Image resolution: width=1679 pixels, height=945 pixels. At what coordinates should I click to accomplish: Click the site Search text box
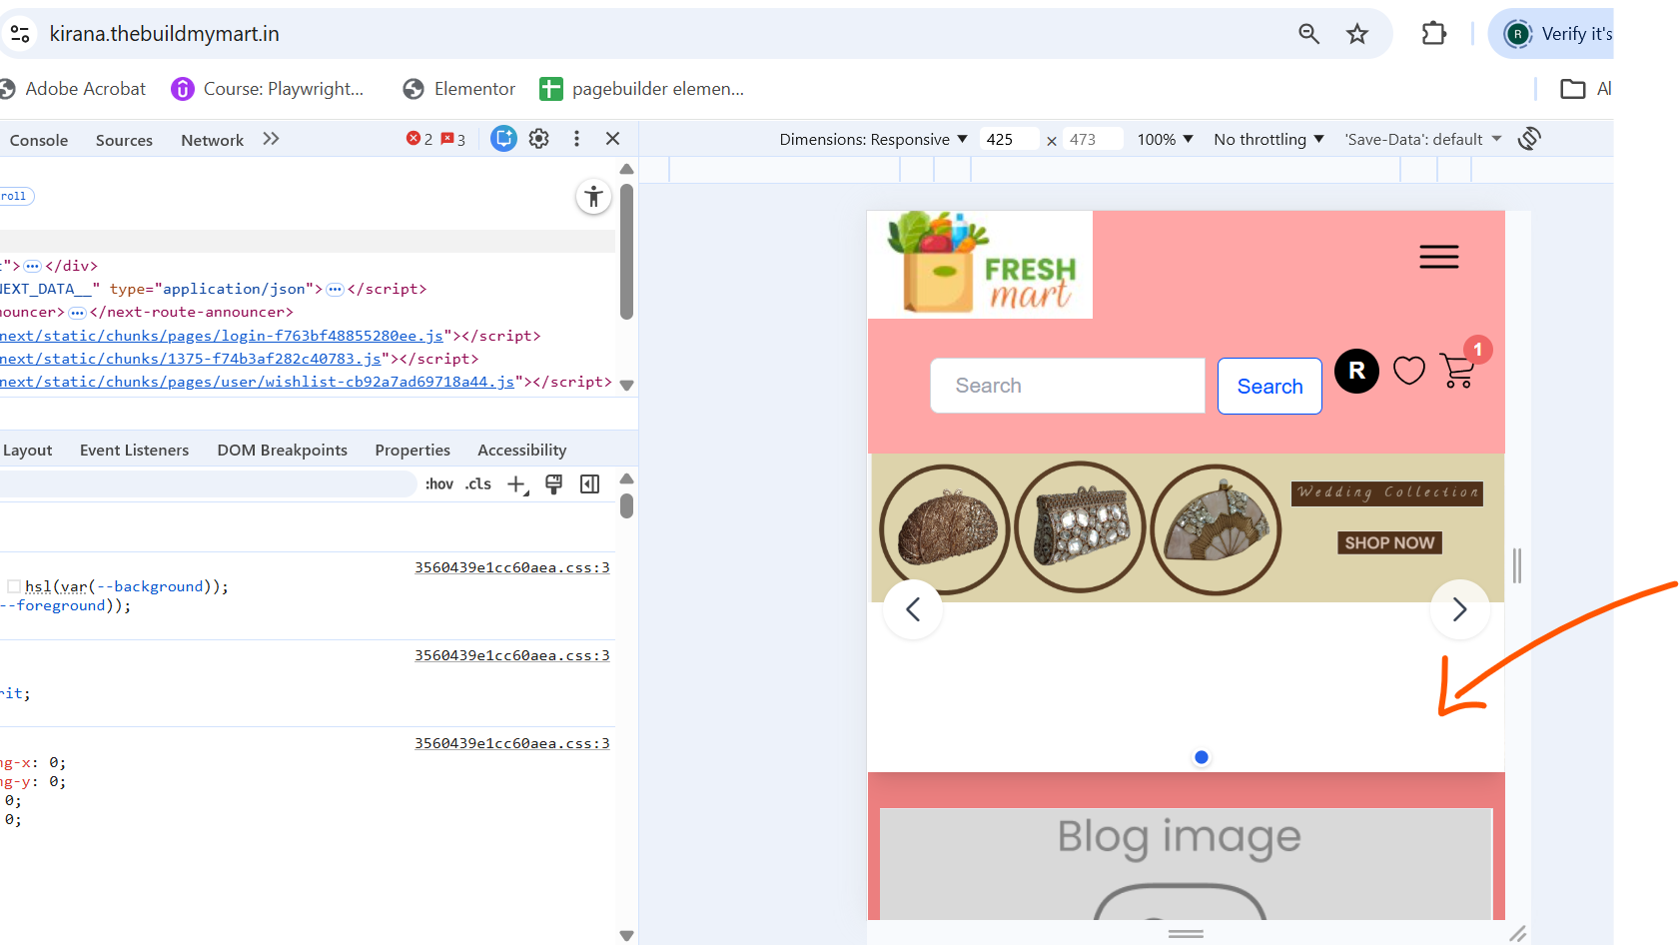(1068, 386)
